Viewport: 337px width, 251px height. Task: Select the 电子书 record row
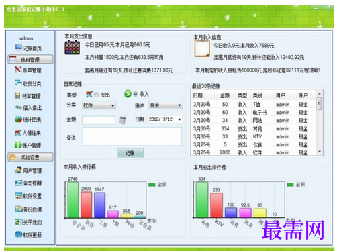(253, 113)
